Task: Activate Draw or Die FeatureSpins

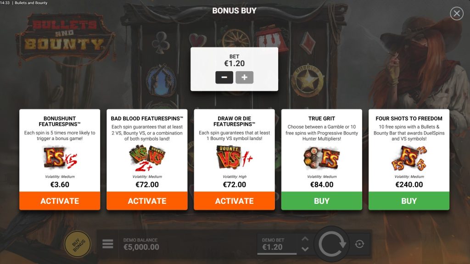Action: pos(234,201)
